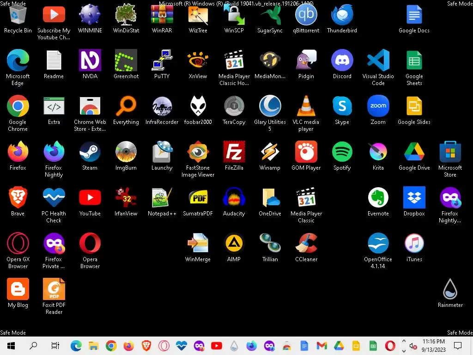Show hidden tray icons chevron
Screen dimensions: 473x355
coord(404,341)
